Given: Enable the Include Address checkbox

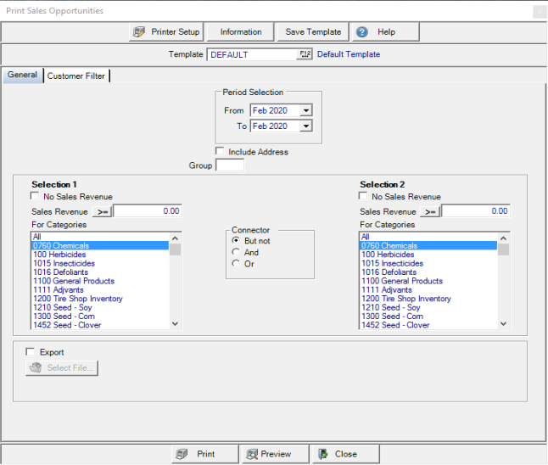Looking at the screenshot, I should [221, 152].
